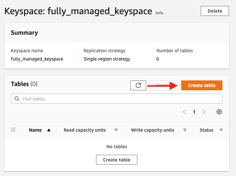
Task: Open the Info link beside keyspace title
Action: point(159,13)
